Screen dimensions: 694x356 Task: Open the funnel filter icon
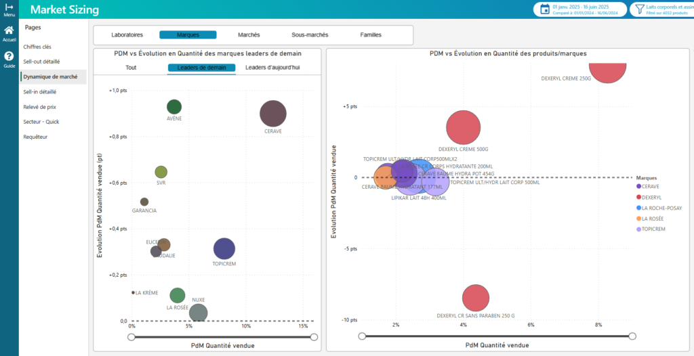pyautogui.click(x=640, y=9)
